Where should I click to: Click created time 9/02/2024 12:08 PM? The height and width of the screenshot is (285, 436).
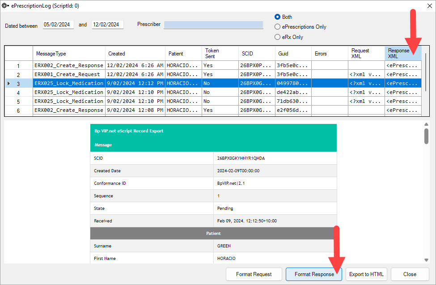coord(135,110)
